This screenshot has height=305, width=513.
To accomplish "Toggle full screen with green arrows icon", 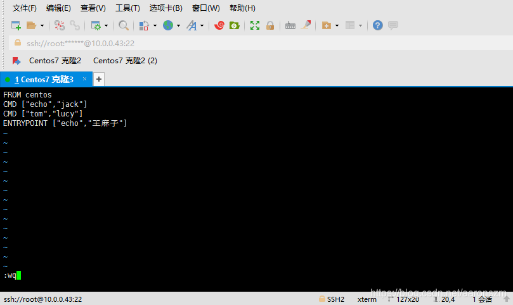I will 254,25.
